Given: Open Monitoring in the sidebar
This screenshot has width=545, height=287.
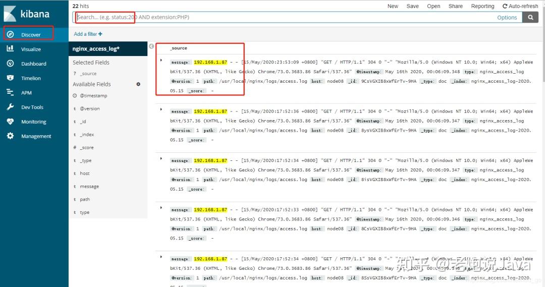Looking at the screenshot, I should [x=34, y=122].
